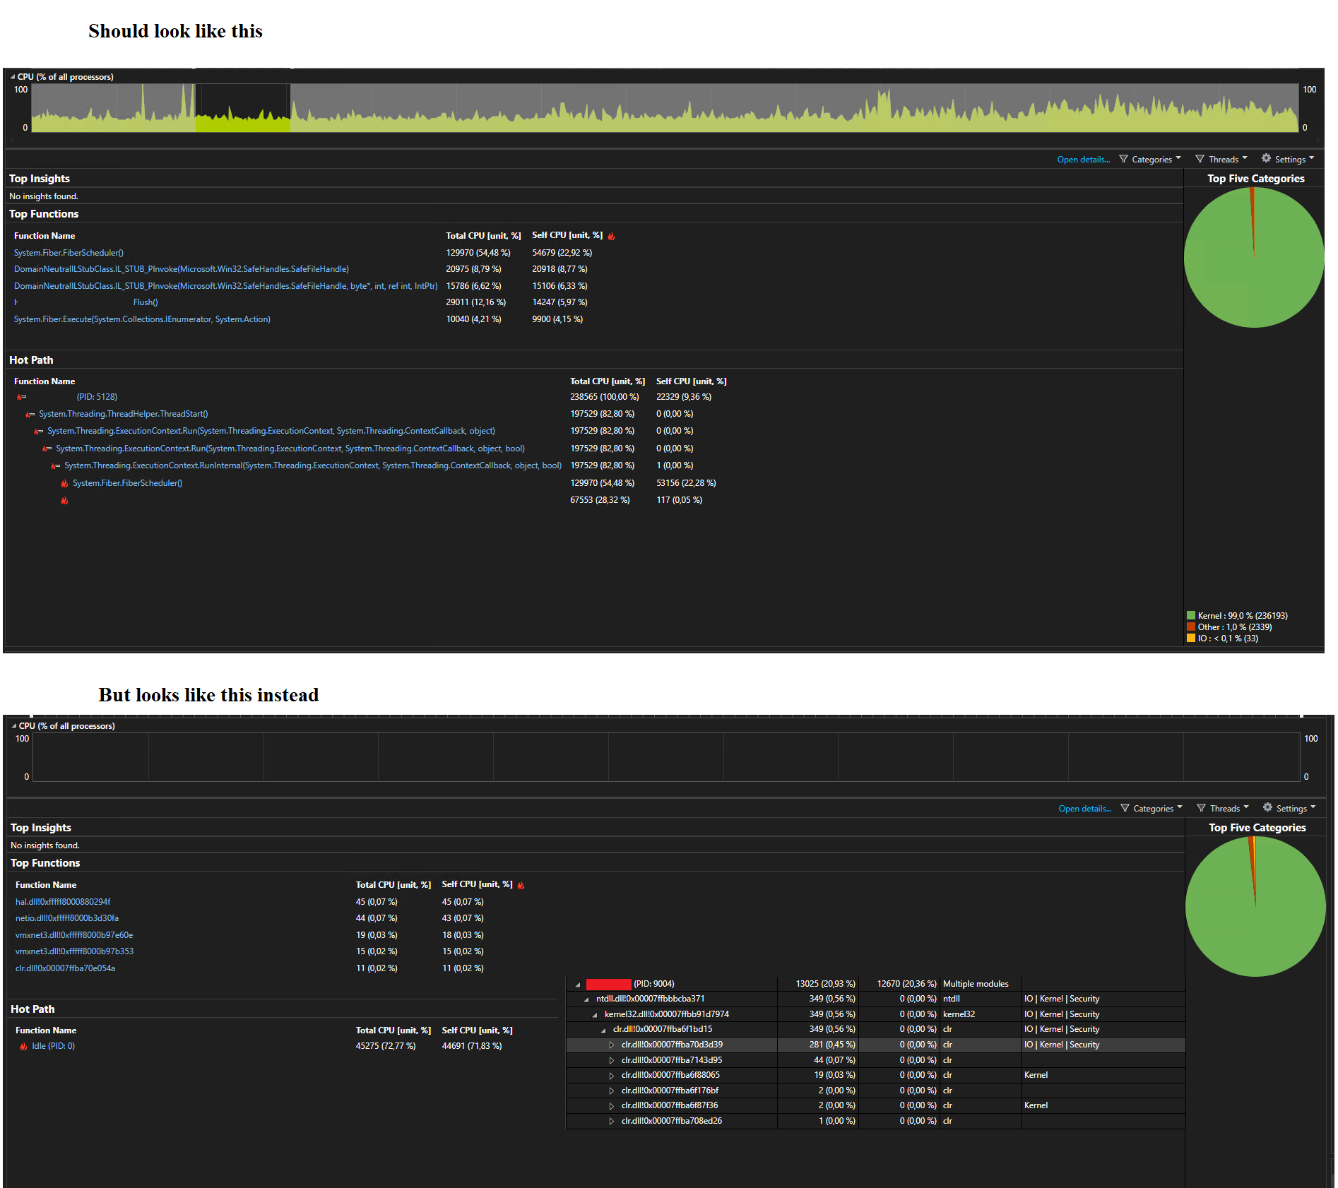Click the highlighted selection in upper CPU graph
The width and height of the screenshot is (1338, 1188).
pyautogui.click(x=242, y=108)
